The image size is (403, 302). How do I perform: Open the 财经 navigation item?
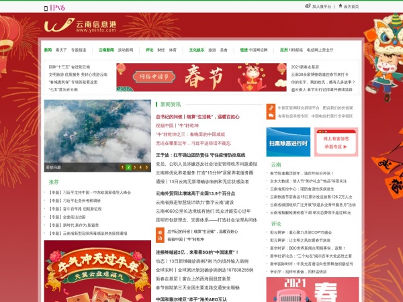161,50
